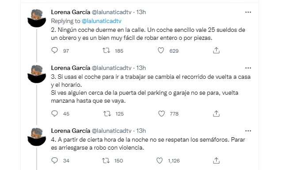Retweet the tweet with 125 retweets

click(107, 114)
